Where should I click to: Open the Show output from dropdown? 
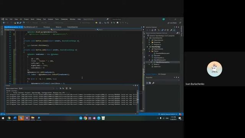tap(37, 89)
